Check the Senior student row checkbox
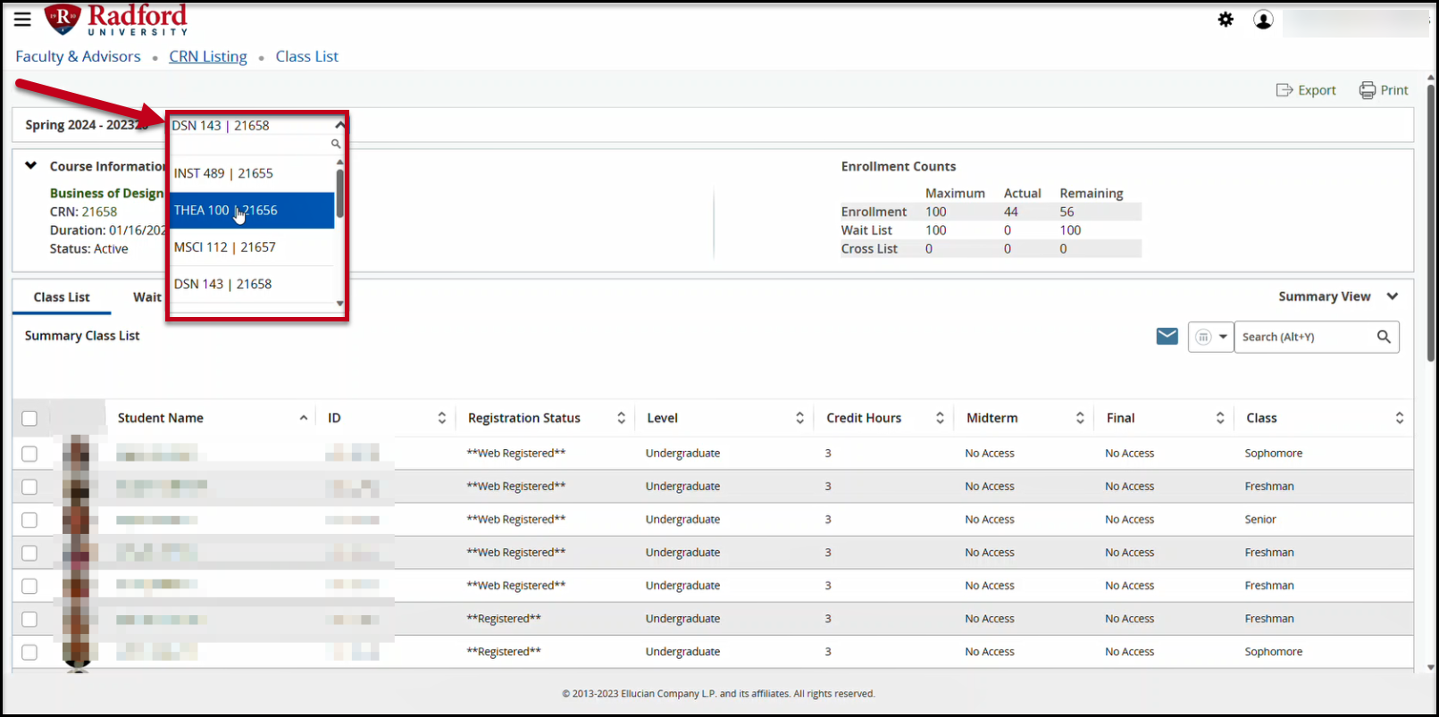 (x=29, y=520)
